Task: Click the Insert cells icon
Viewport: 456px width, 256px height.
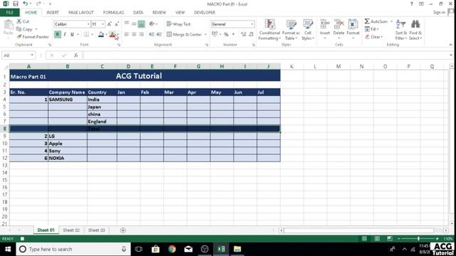Action: (325, 24)
